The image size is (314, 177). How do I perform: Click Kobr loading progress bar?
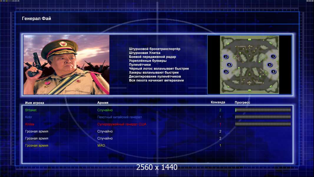point(263,117)
